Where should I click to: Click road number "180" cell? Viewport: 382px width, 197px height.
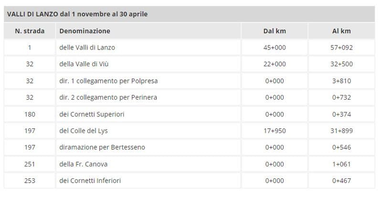point(30,114)
